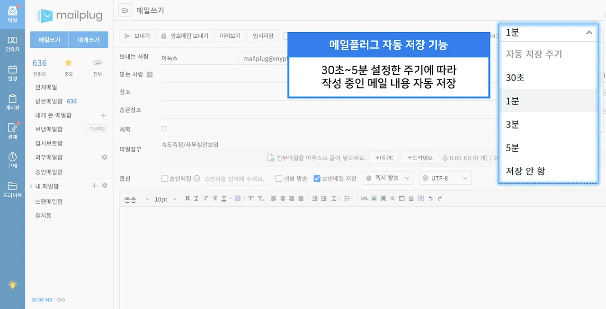
Task: Apply strikethrough formatting in the editor
Action: coord(215,198)
